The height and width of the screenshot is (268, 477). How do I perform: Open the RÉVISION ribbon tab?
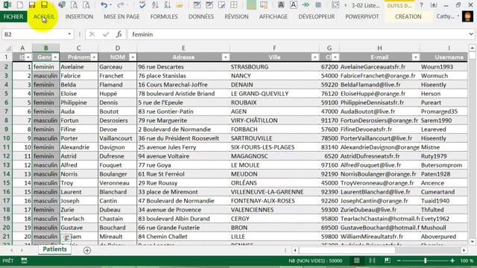tap(236, 16)
